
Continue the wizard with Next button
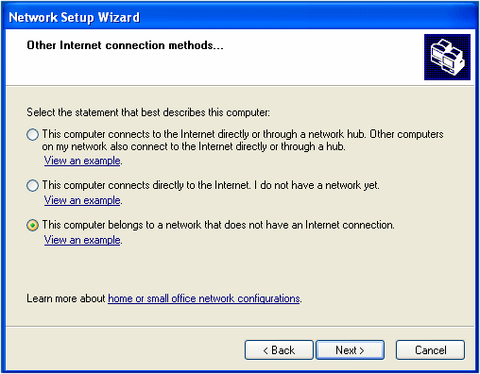pyautogui.click(x=350, y=349)
